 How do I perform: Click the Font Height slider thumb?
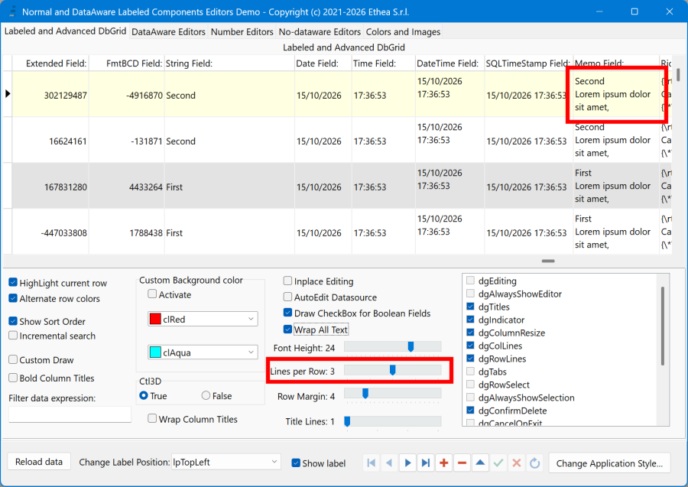click(x=411, y=347)
